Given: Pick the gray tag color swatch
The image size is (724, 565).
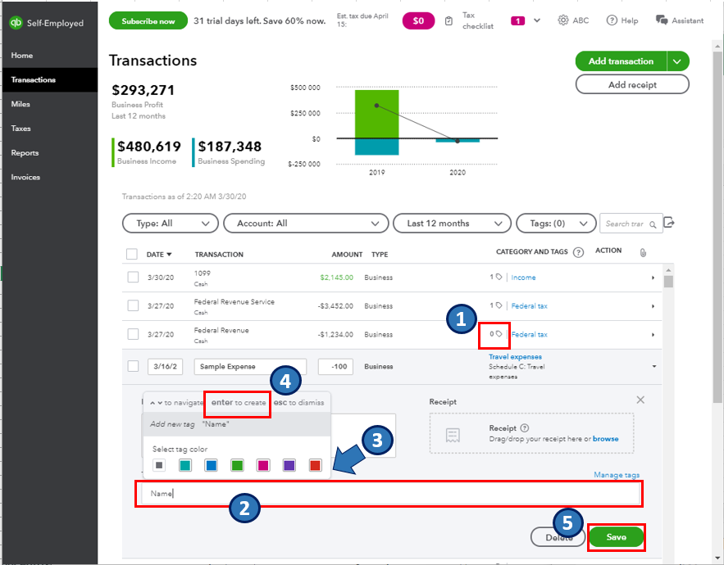Looking at the screenshot, I should point(159,465).
